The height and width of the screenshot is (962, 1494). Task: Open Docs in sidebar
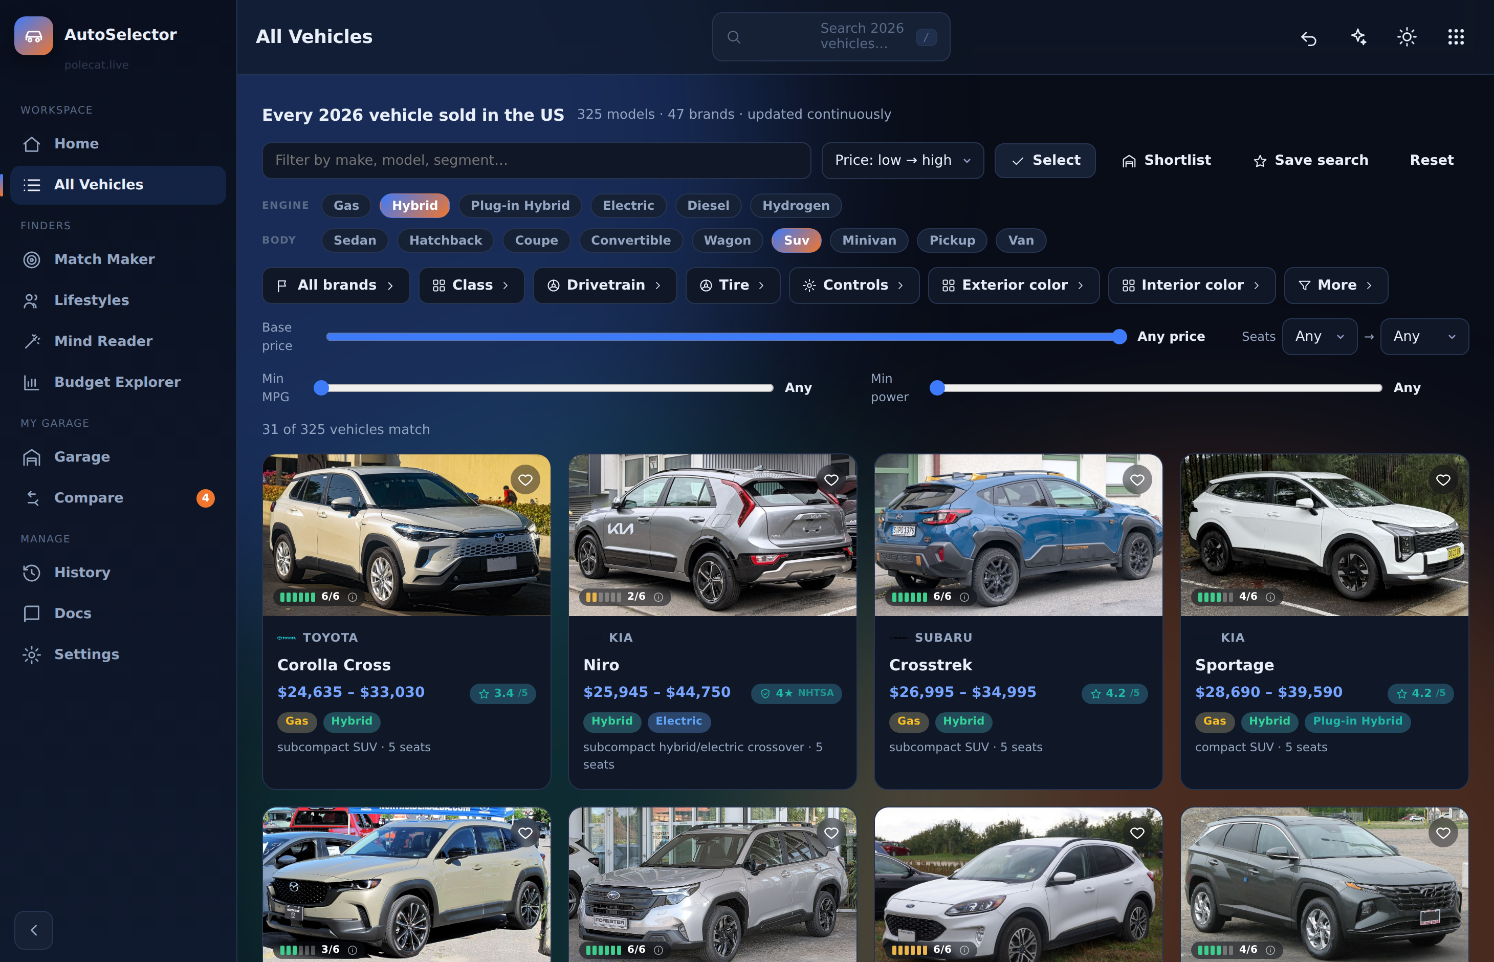[118, 614]
